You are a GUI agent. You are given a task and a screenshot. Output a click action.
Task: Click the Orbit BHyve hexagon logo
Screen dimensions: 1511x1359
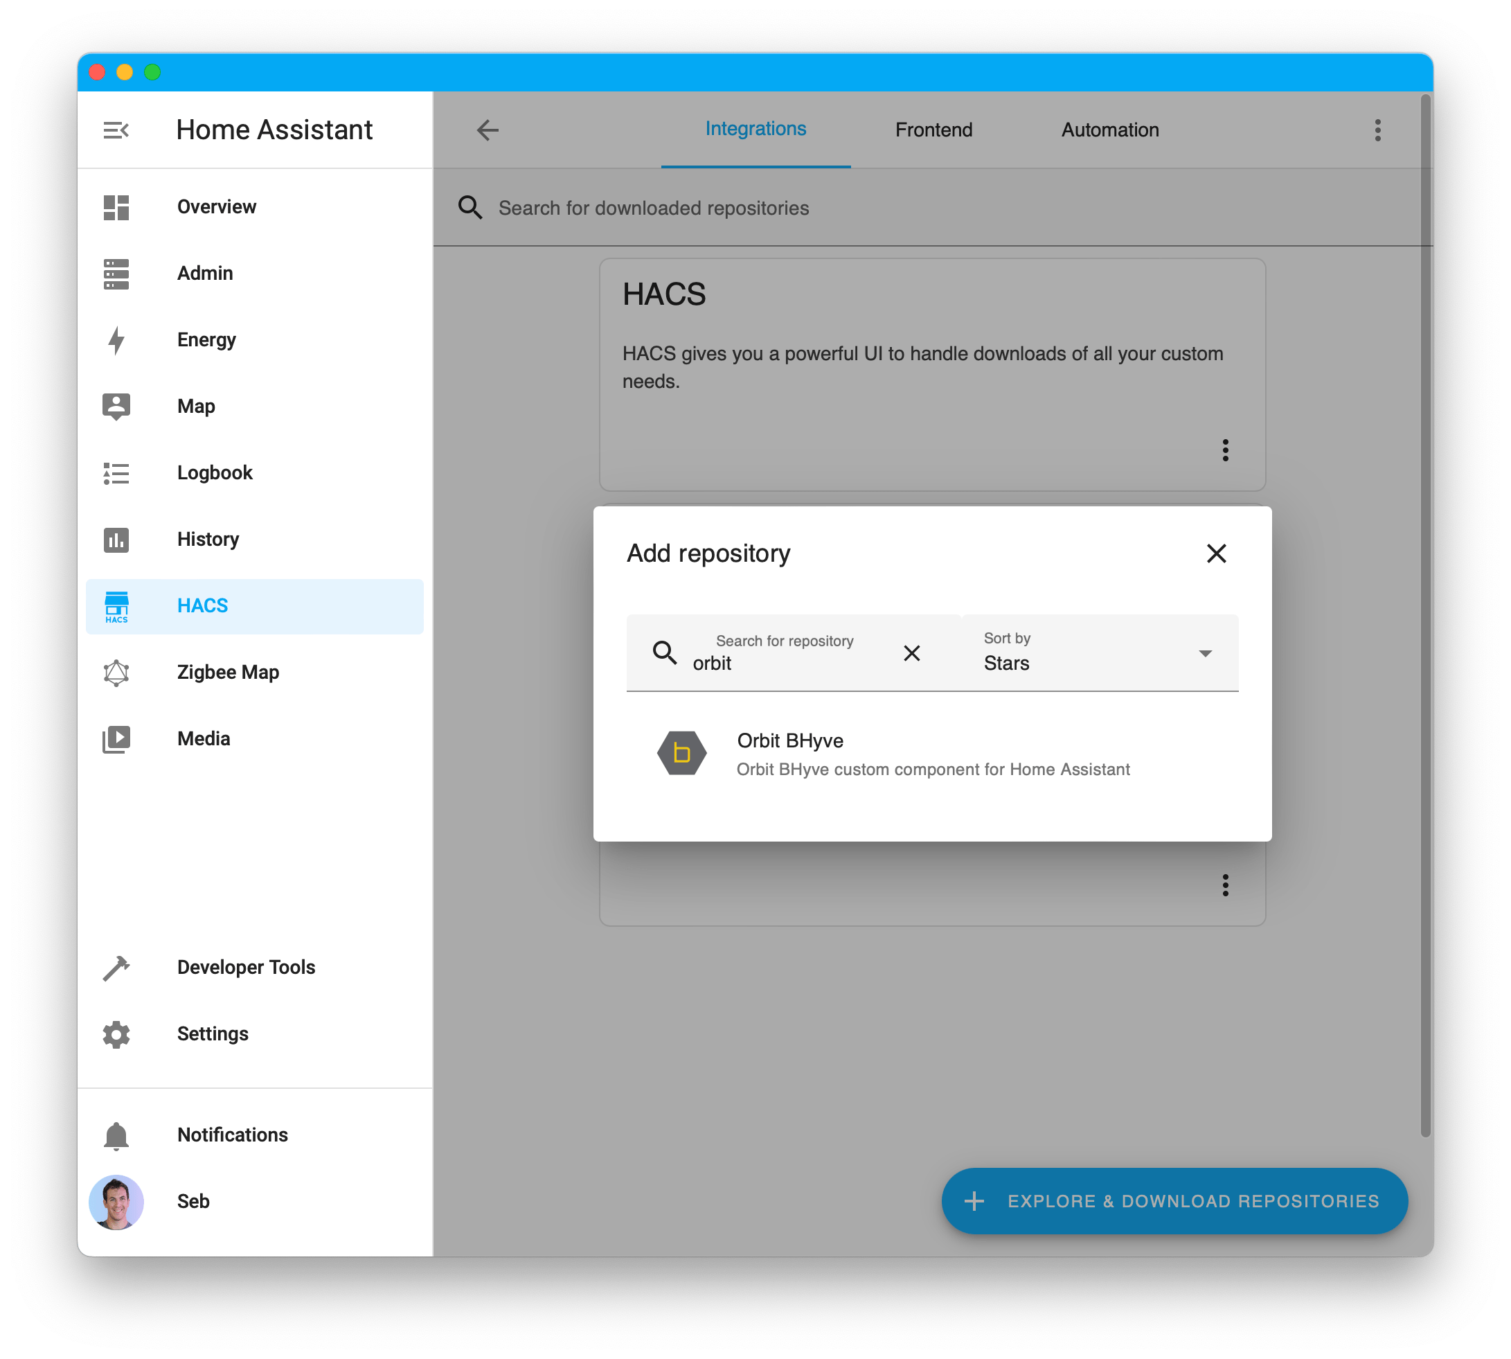(x=681, y=753)
